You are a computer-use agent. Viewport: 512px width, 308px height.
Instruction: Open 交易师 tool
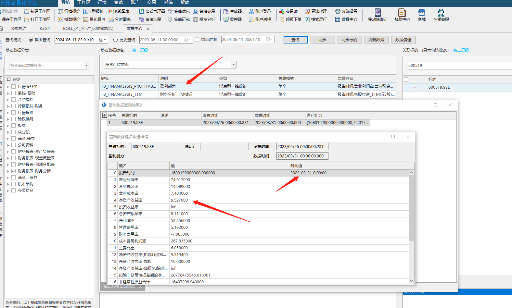(x=288, y=11)
